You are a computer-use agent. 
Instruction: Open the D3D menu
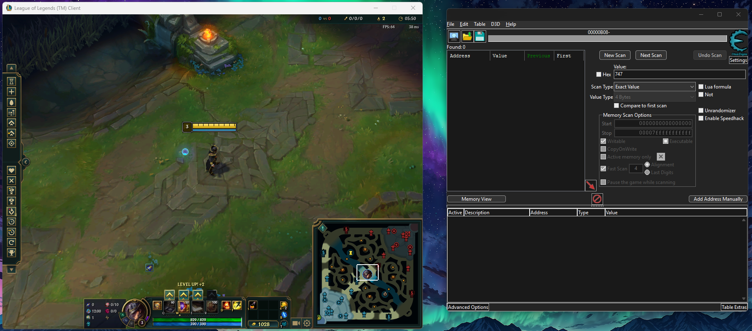click(x=496, y=24)
